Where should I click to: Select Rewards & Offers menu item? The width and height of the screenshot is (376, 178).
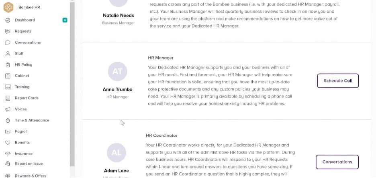point(30,176)
